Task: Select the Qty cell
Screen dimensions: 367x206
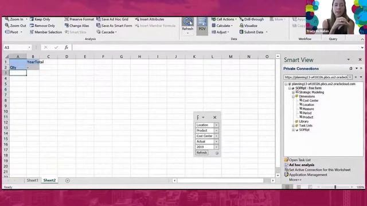Action: coord(18,68)
